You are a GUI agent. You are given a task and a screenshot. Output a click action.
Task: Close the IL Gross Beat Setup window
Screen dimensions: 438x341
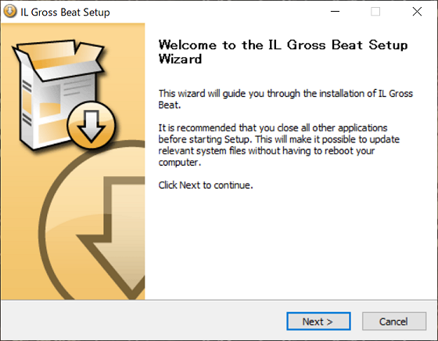tap(417, 12)
